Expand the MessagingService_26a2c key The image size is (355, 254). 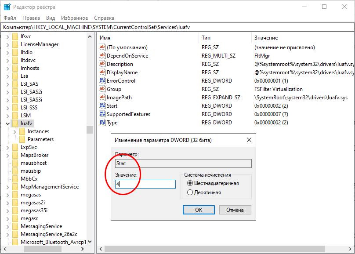tap(8, 235)
